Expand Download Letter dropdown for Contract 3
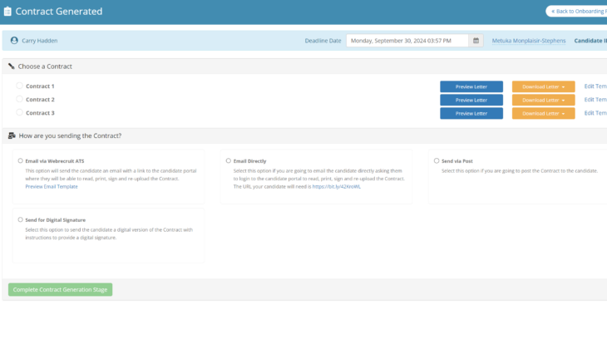Image resolution: width=607 pixels, height=349 pixels. (x=543, y=113)
